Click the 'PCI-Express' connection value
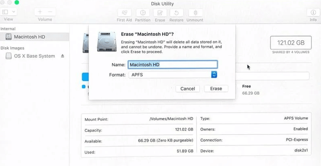 coord(297,140)
